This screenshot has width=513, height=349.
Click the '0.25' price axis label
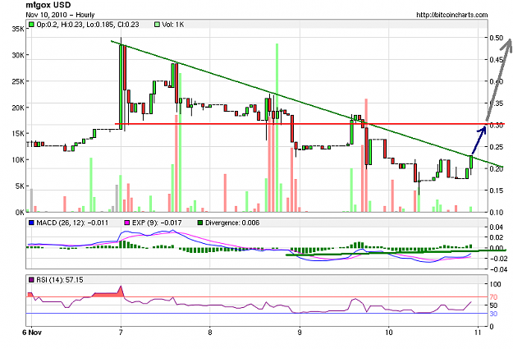coord(497,147)
